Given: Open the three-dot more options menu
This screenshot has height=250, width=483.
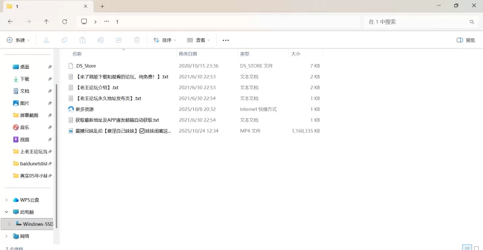Looking at the screenshot, I should [226, 40].
